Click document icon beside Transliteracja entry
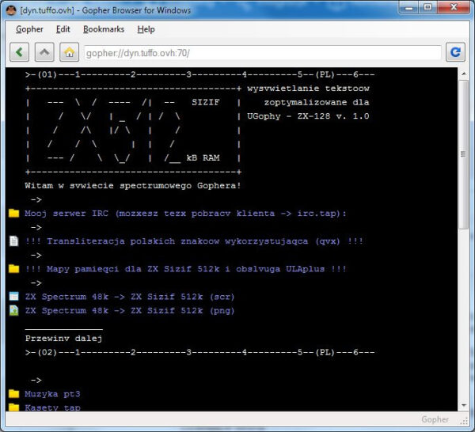 coord(13,241)
